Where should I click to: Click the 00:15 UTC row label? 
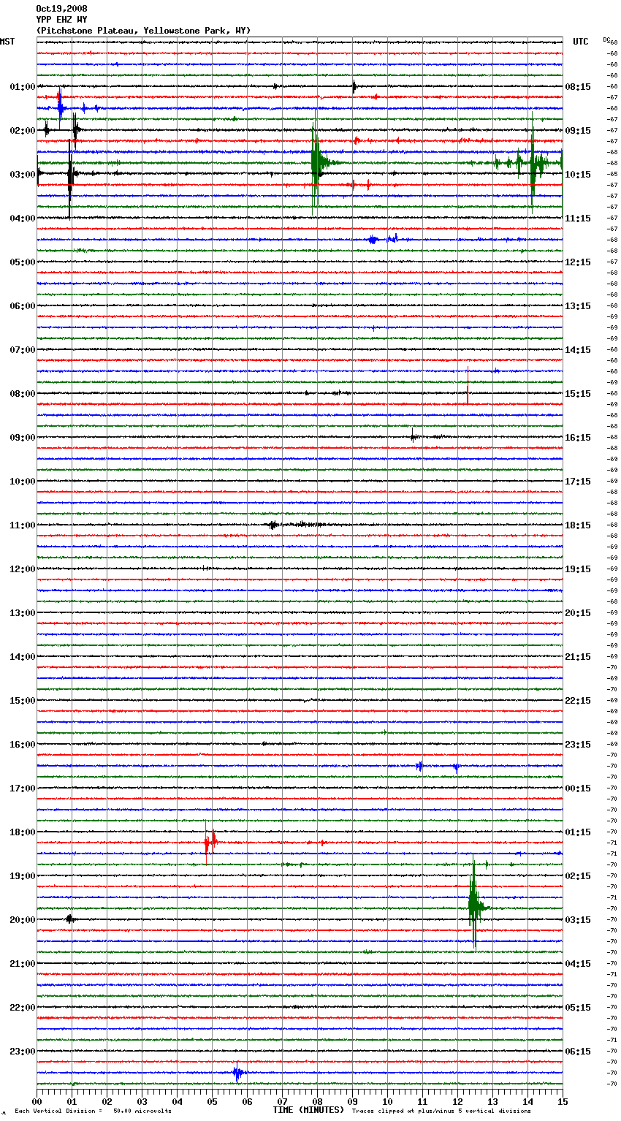(578, 788)
